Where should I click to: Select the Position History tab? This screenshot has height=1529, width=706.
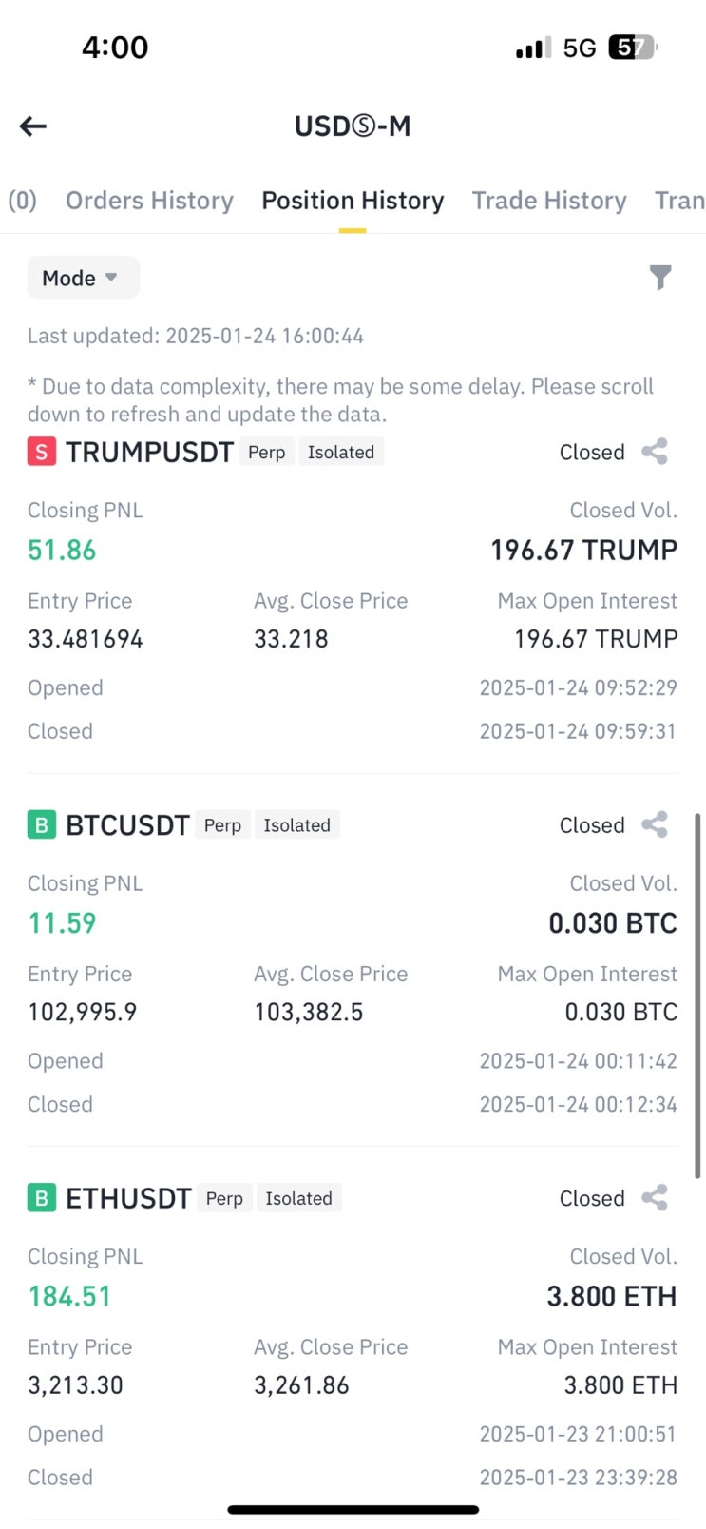point(353,201)
